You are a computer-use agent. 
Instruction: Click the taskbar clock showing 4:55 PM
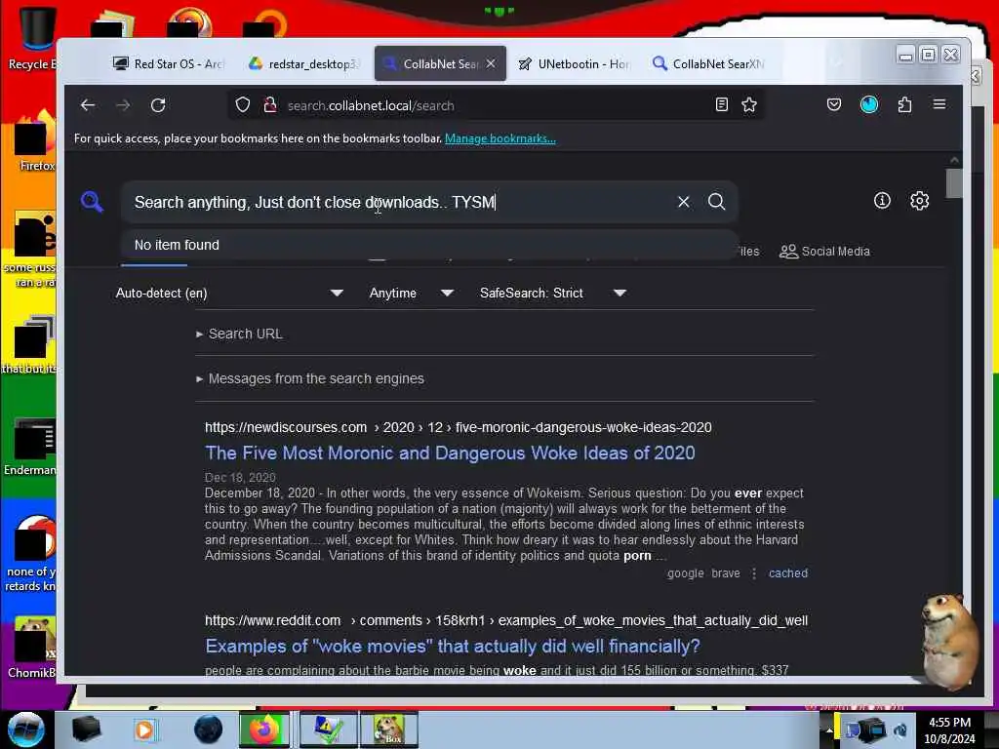[x=949, y=729]
